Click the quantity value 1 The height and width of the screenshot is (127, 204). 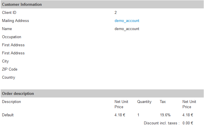138,115
